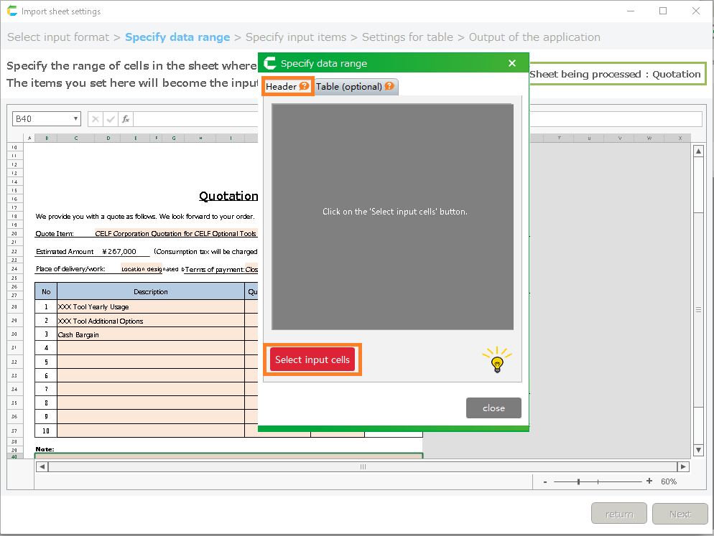The image size is (714, 536).
Task: Zoom out with the minus icon
Action: pyautogui.click(x=545, y=481)
